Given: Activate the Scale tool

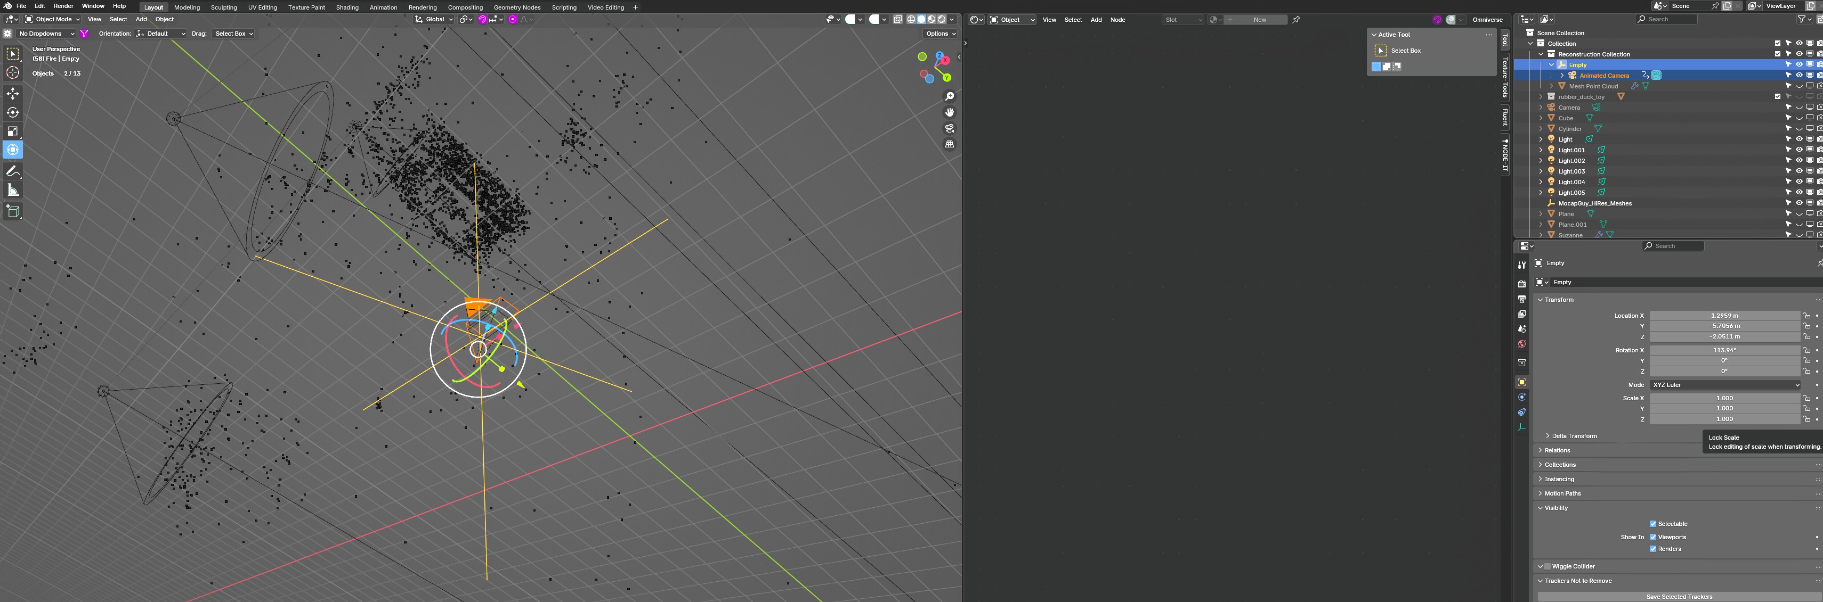Looking at the screenshot, I should click(13, 131).
